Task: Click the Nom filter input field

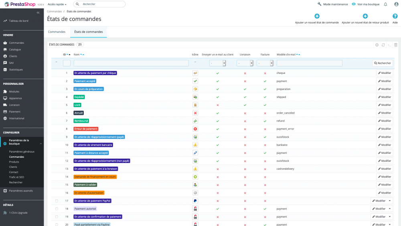Action: tap(131, 63)
